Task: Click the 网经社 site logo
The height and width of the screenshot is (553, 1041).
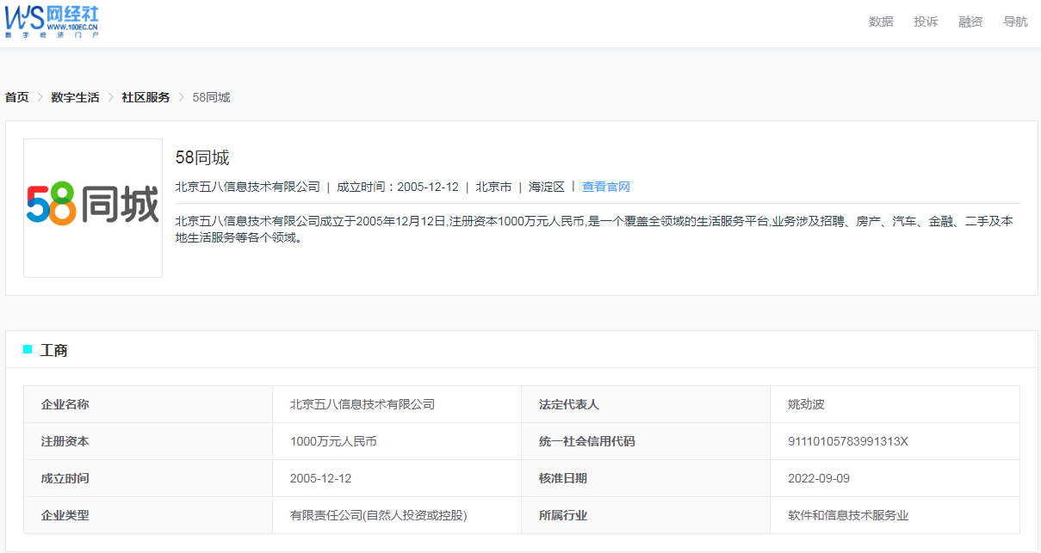Action: (x=52, y=21)
